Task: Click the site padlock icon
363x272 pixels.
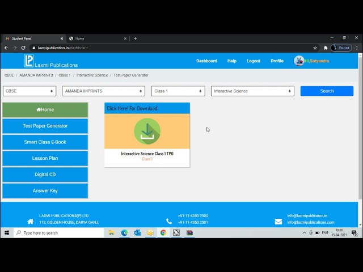Action: point(34,48)
